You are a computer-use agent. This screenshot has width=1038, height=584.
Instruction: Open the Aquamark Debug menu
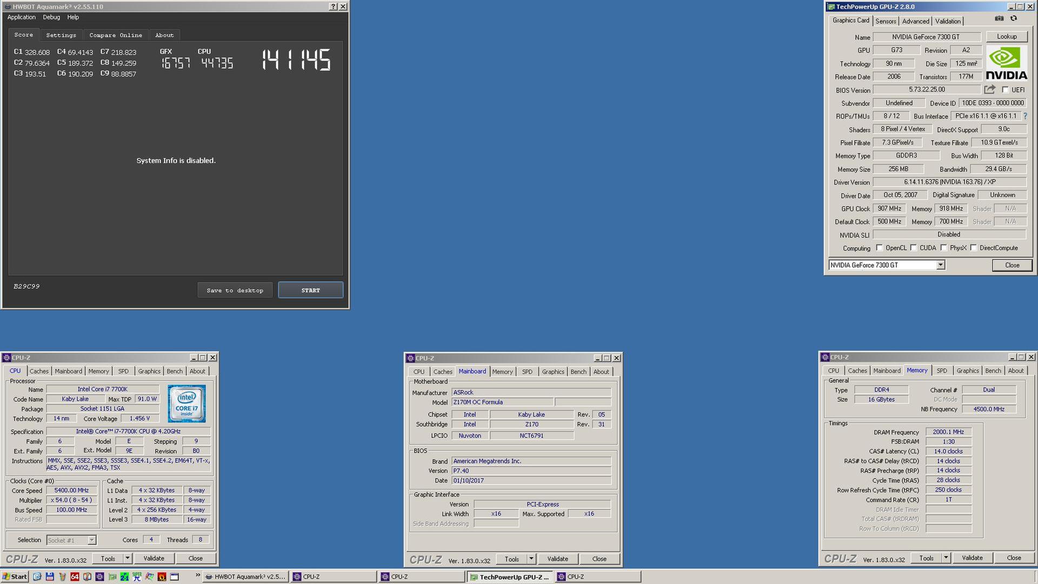point(51,17)
